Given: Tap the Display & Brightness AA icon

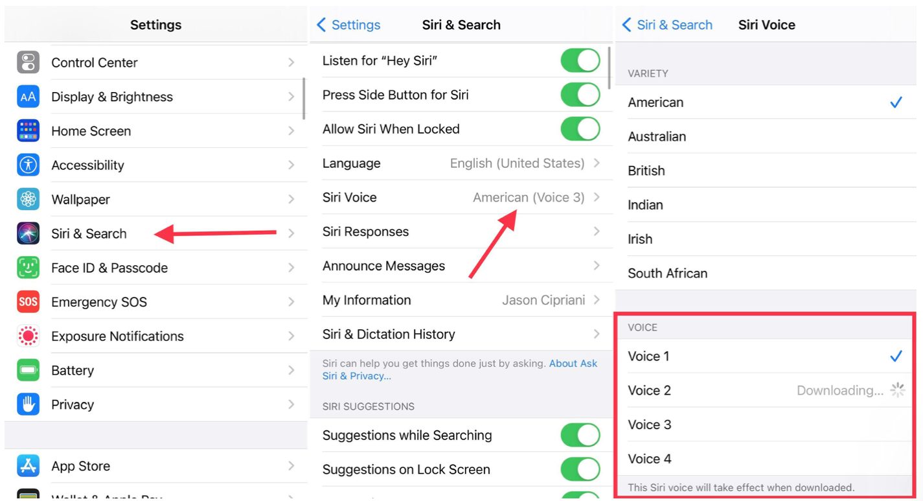Looking at the screenshot, I should click(x=28, y=97).
